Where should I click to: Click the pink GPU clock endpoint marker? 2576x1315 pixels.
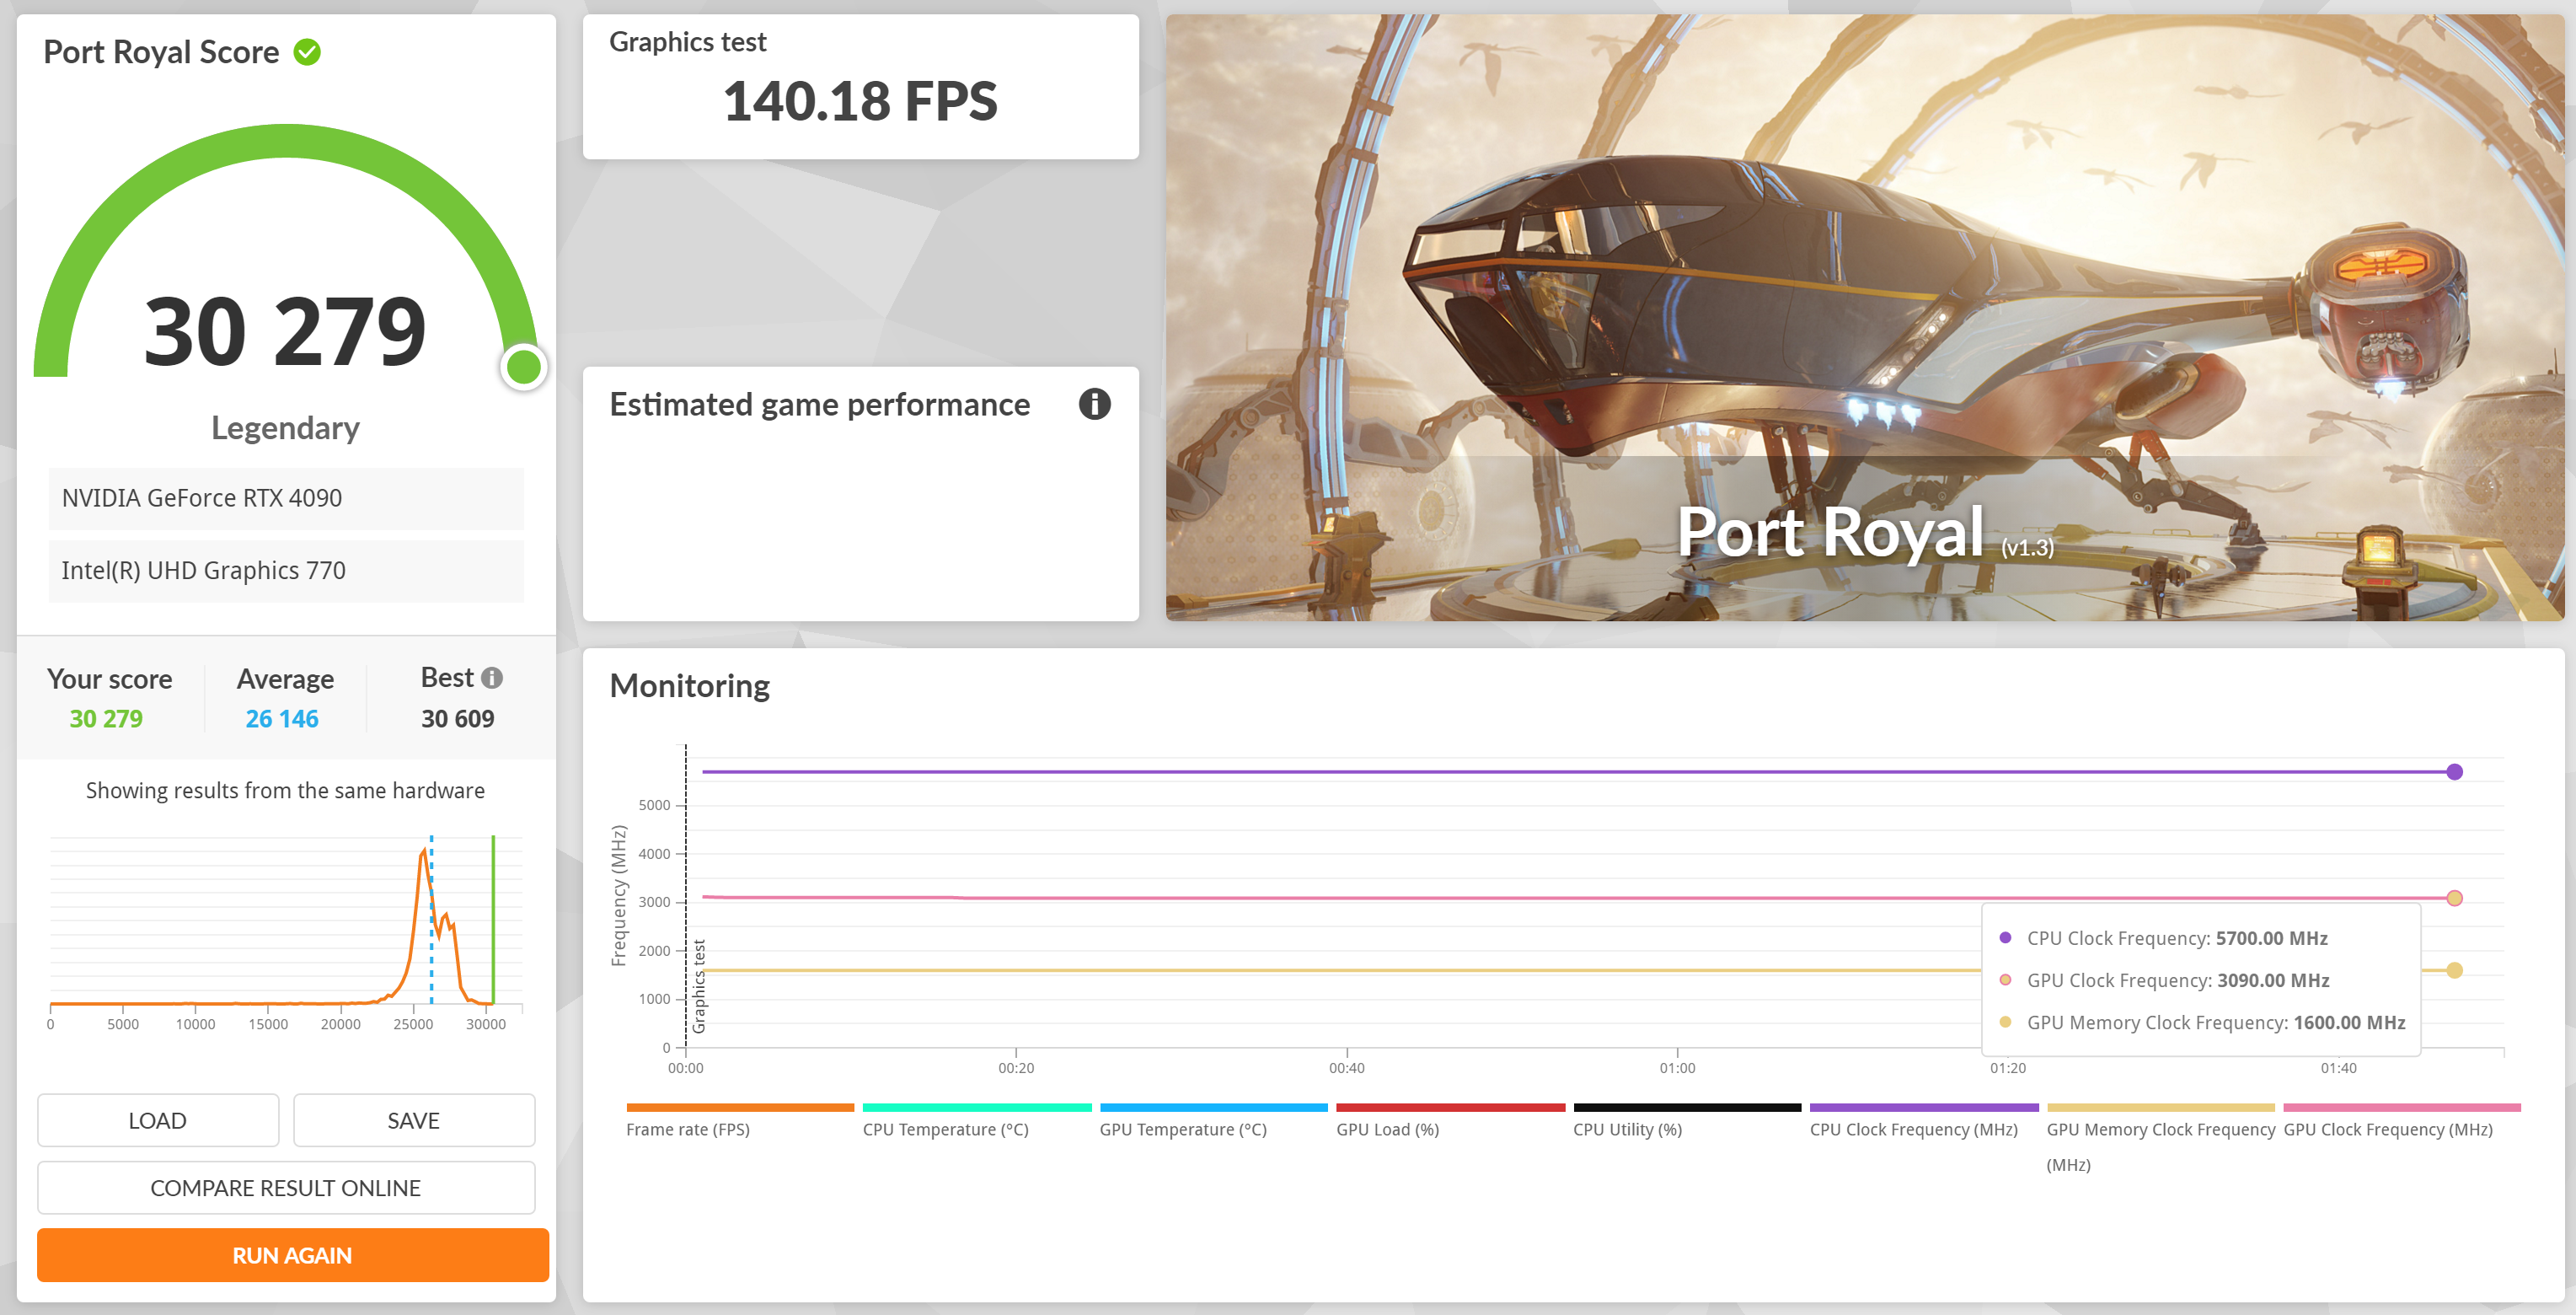tap(2453, 898)
